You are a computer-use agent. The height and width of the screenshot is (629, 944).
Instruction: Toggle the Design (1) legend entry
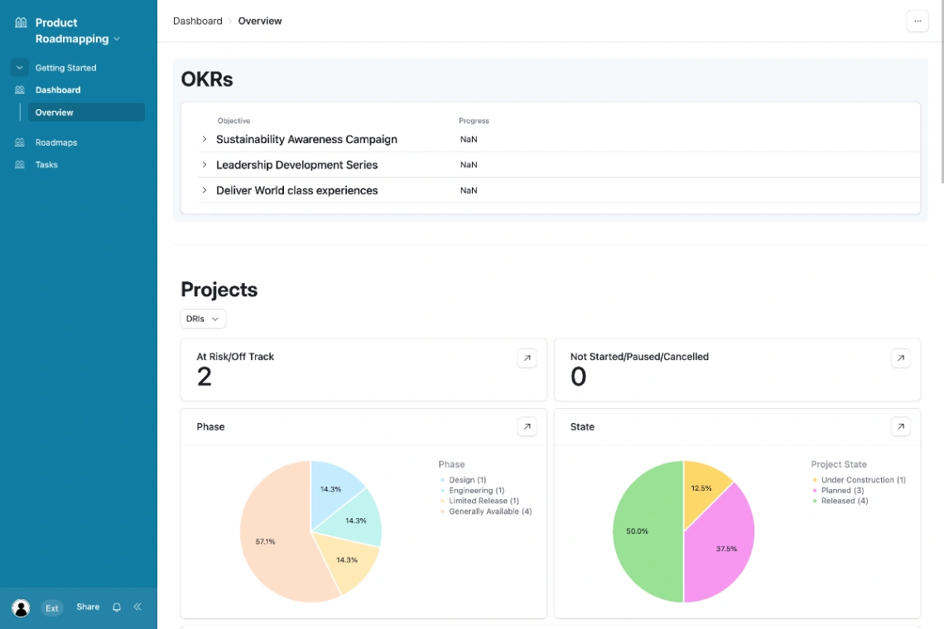[x=468, y=479]
